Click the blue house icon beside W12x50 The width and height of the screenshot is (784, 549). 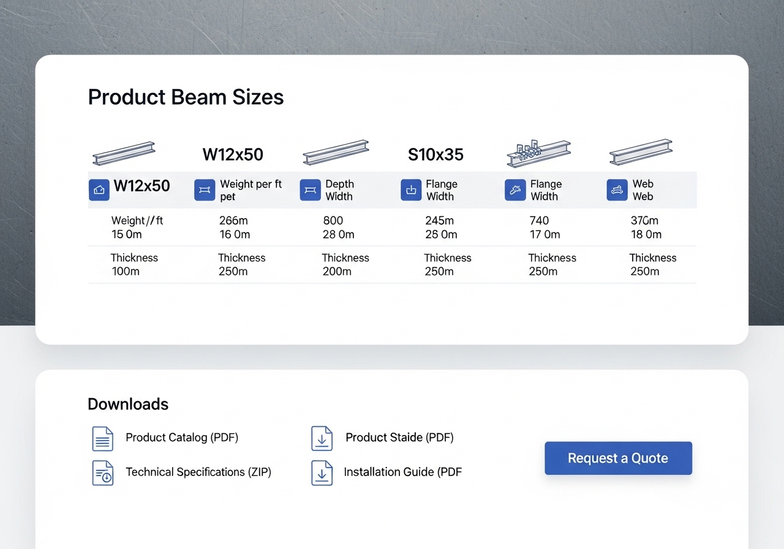click(99, 190)
